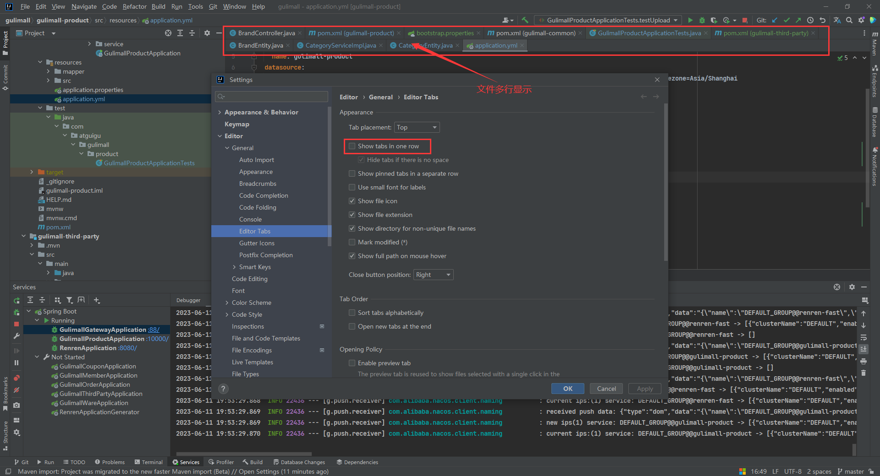Check Sort tabs alphabetically
This screenshot has width=880, height=476.
coord(352,313)
